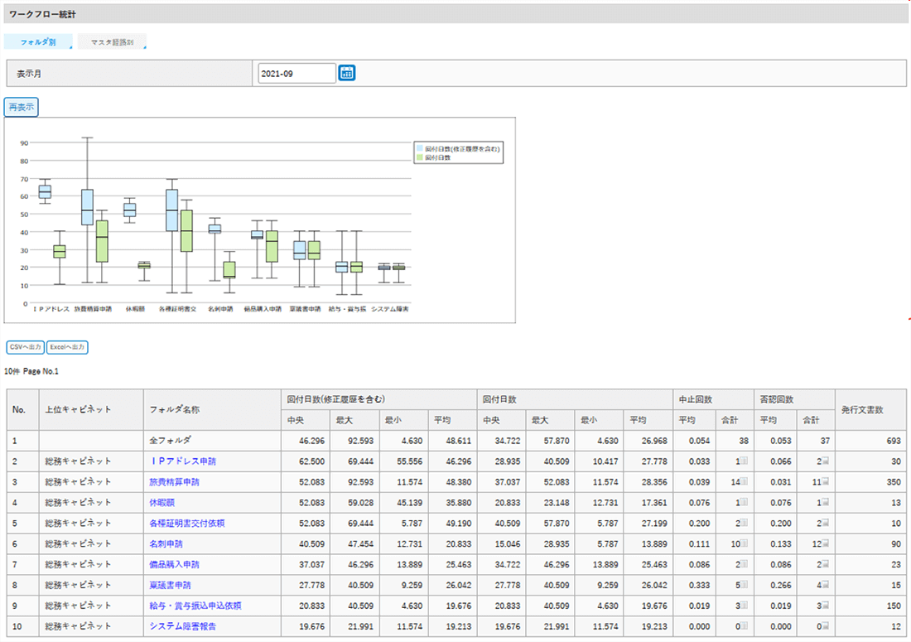Click the 発行文書数 value 693

(x=894, y=441)
